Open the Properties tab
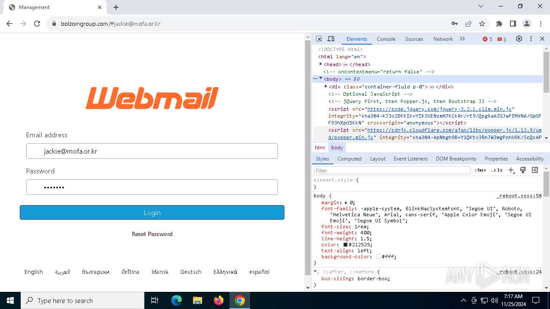 coord(496,158)
